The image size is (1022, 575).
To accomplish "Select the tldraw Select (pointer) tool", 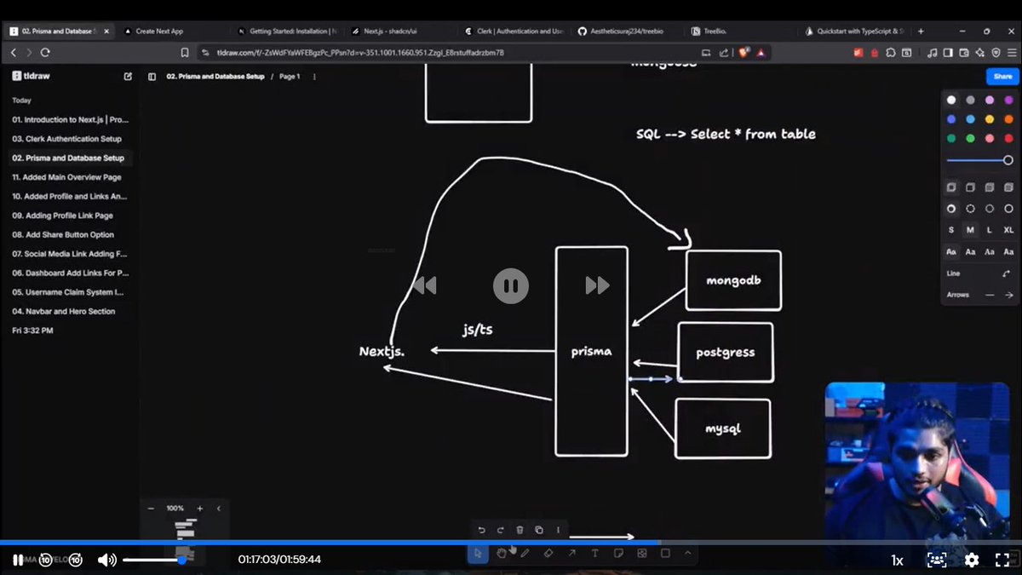I will click(x=478, y=553).
